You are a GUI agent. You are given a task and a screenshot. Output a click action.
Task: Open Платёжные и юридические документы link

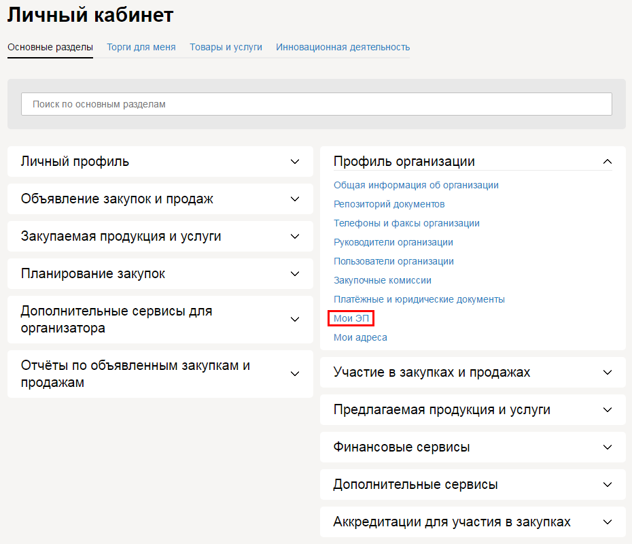[419, 299]
